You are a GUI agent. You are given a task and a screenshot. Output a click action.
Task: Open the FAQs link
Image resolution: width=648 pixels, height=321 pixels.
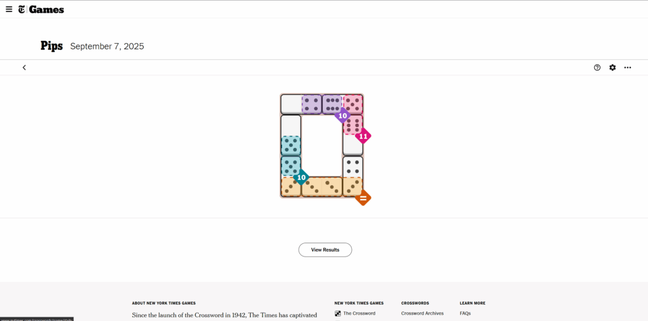coord(465,313)
